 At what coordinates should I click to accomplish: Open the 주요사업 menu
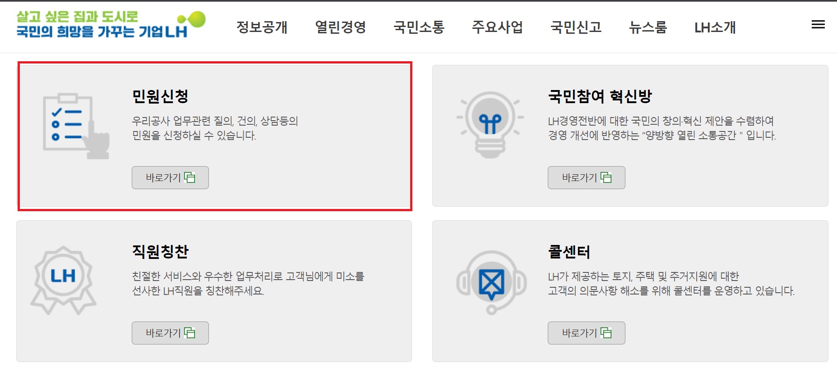(x=498, y=27)
